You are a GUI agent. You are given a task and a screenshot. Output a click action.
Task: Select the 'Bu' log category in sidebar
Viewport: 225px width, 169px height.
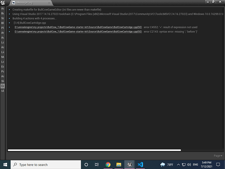click(3, 14)
